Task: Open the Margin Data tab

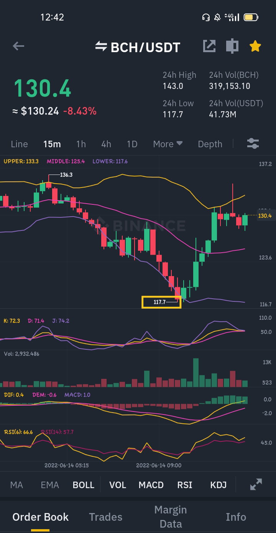Action: click(x=171, y=517)
